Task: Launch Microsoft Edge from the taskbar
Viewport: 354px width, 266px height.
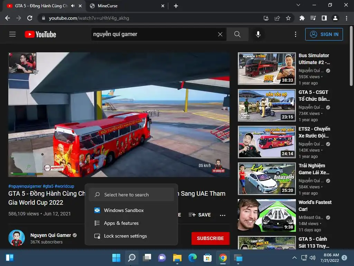Action: (x=192, y=258)
